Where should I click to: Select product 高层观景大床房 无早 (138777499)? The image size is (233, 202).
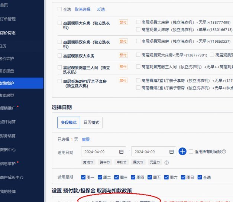(138, 22)
